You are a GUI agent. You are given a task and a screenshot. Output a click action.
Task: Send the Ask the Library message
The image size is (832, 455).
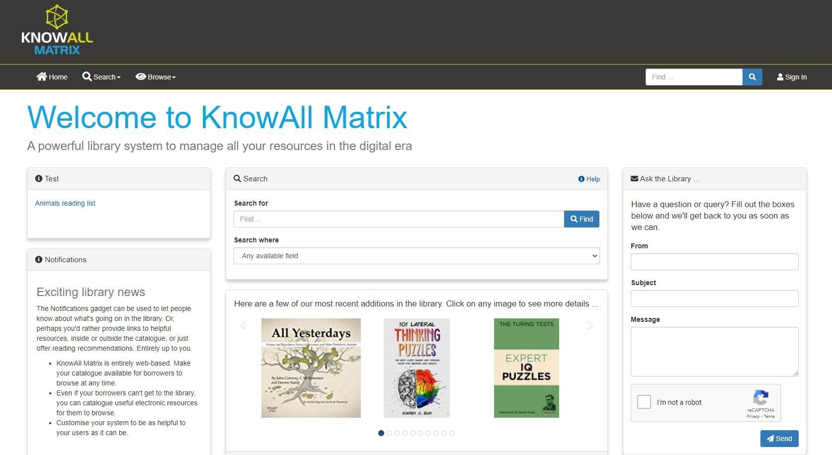[779, 439]
